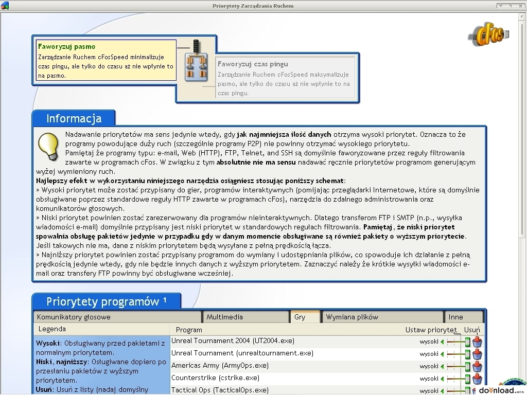Image resolution: width=527 pixels, height=395 pixels.
Task: Switch to the Inne tab
Action: click(x=464, y=317)
